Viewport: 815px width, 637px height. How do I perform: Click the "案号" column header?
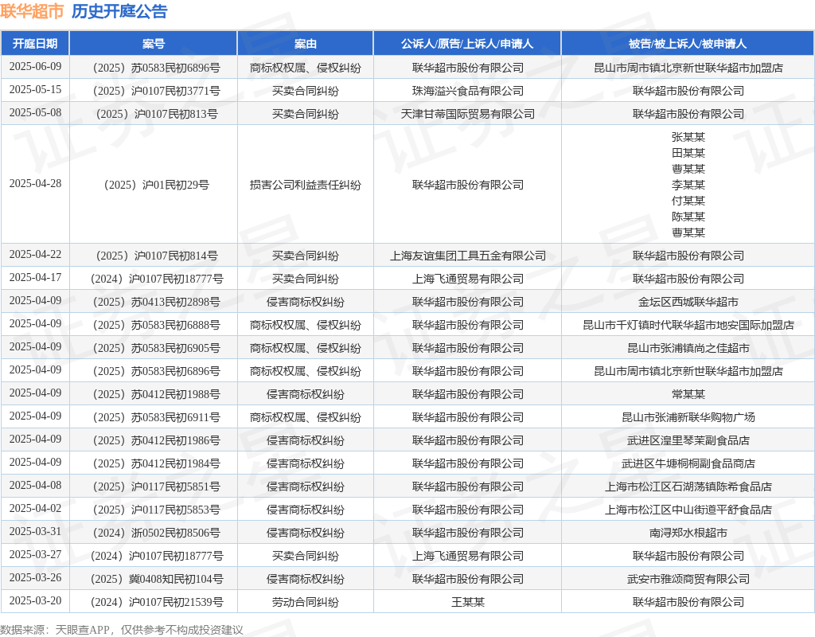(154, 44)
